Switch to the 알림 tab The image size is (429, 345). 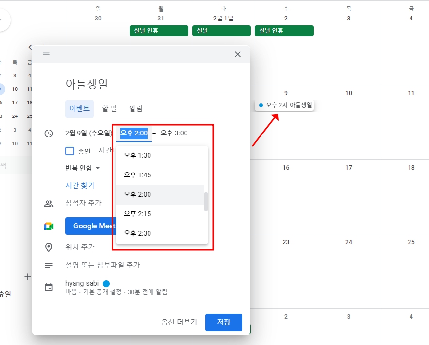(136, 108)
